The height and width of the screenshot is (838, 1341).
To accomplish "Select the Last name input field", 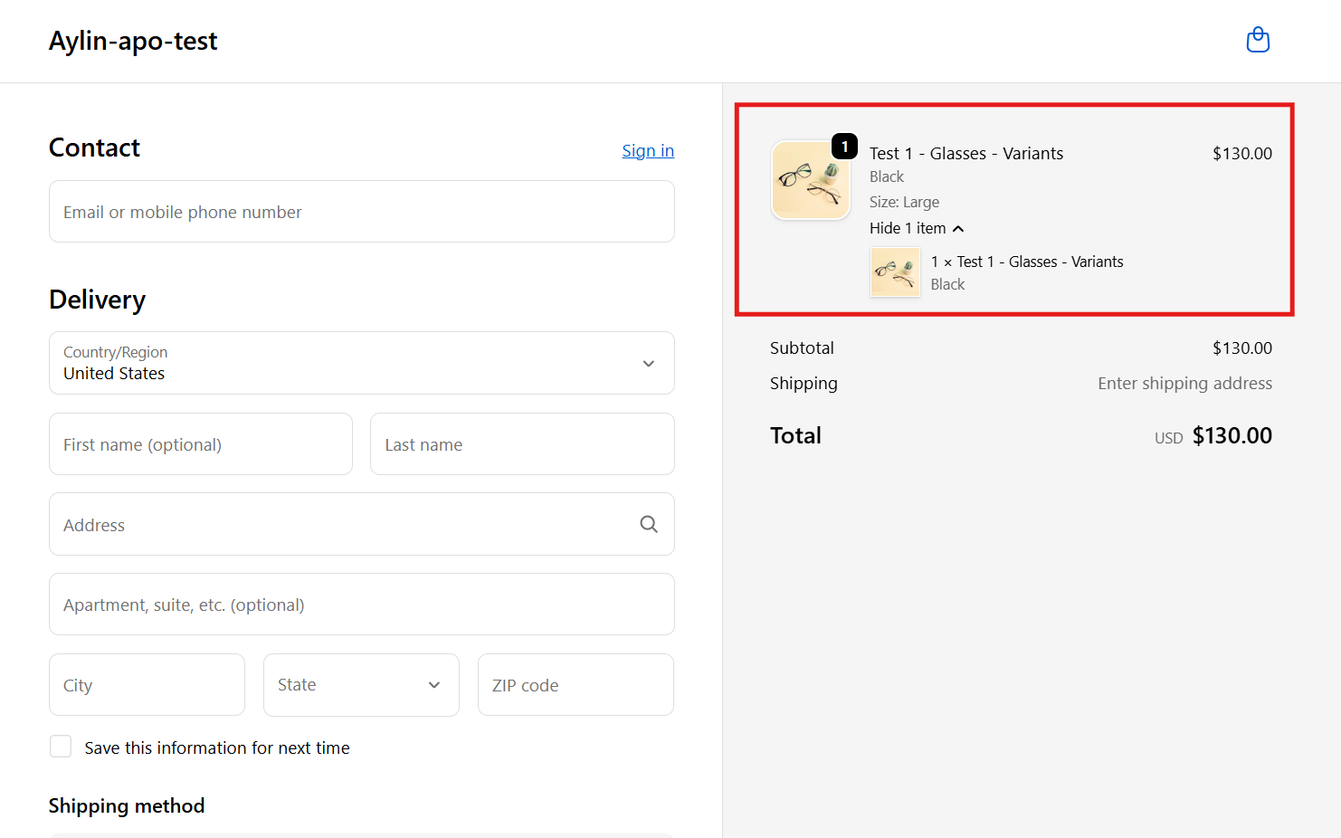I will coord(521,444).
